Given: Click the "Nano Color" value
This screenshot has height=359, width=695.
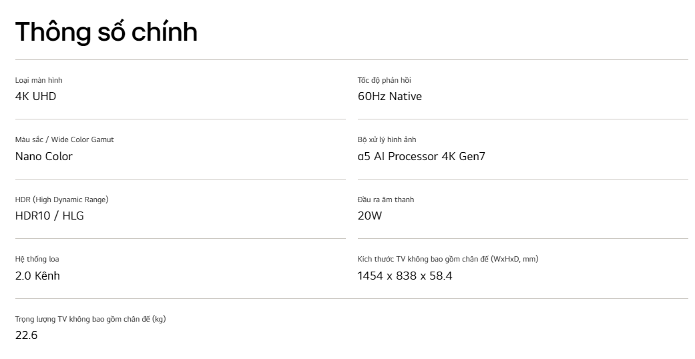Looking at the screenshot, I should click(x=44, y=156).
